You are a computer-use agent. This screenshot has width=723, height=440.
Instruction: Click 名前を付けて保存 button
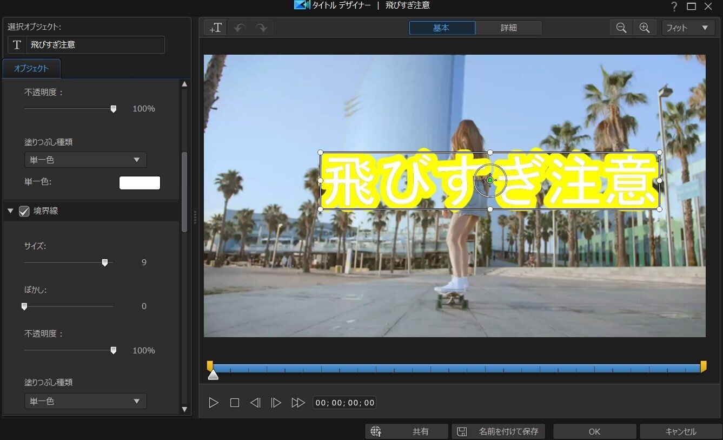pos(498,431)
